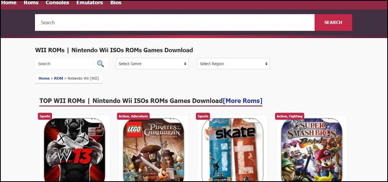Open the Consoles navigation menu item
This screenshot has height=182, width=388.
[57, 3]
